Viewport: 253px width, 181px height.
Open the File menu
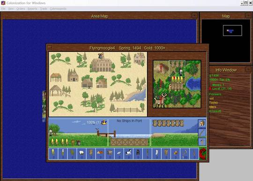(x=3, y=9)
